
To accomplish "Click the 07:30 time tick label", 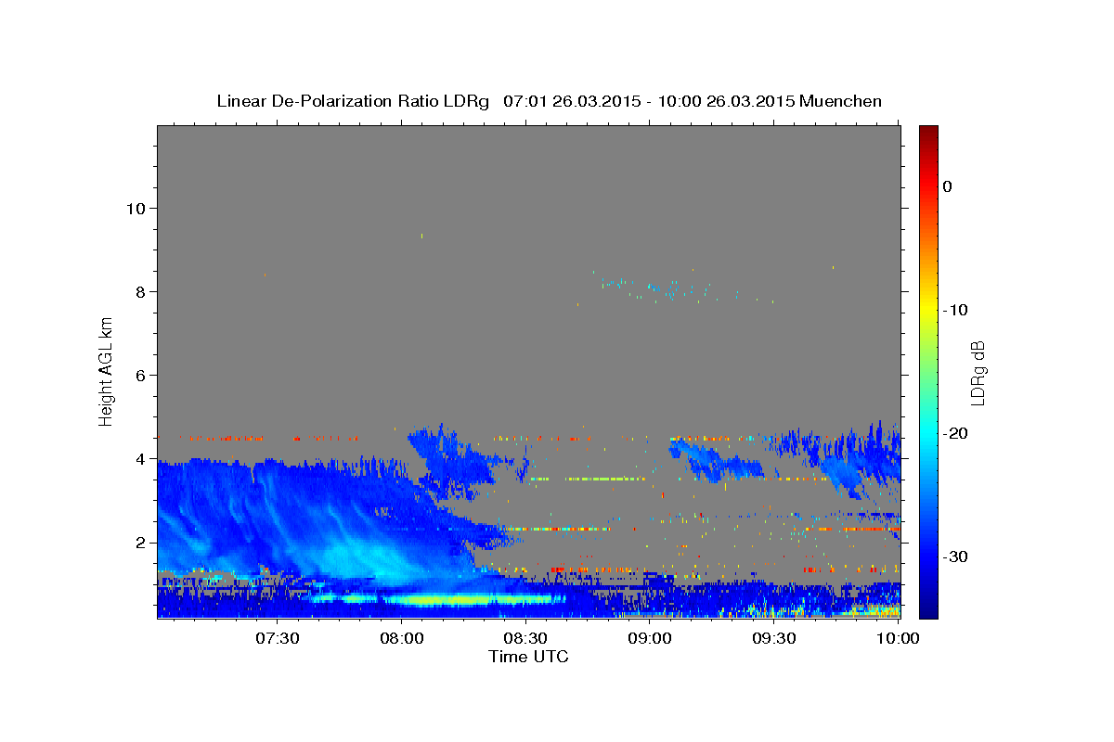I will [x=277, y=638].
